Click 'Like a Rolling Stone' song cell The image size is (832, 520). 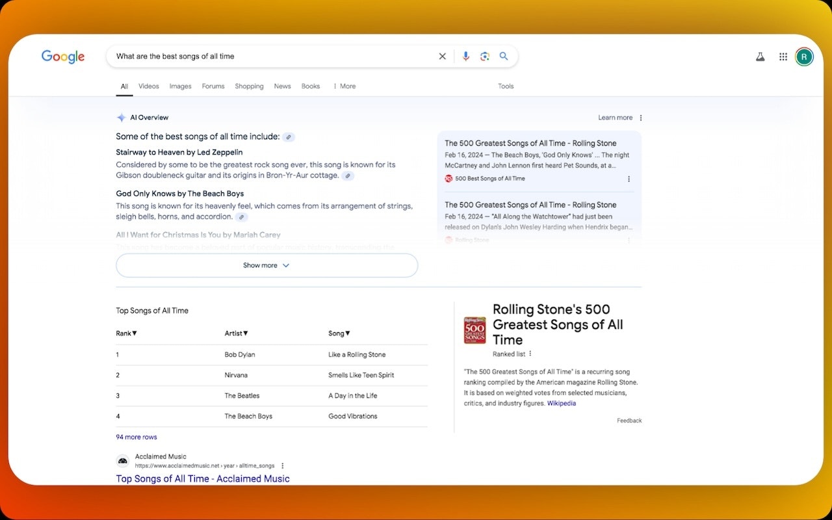coord(357,355)
